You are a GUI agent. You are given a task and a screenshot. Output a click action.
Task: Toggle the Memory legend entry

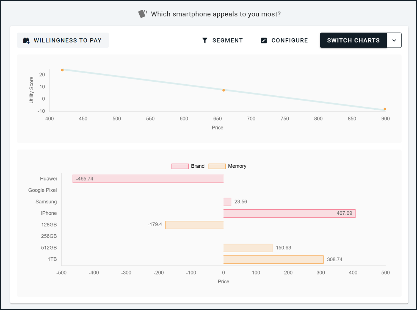(x=228, y=166)
